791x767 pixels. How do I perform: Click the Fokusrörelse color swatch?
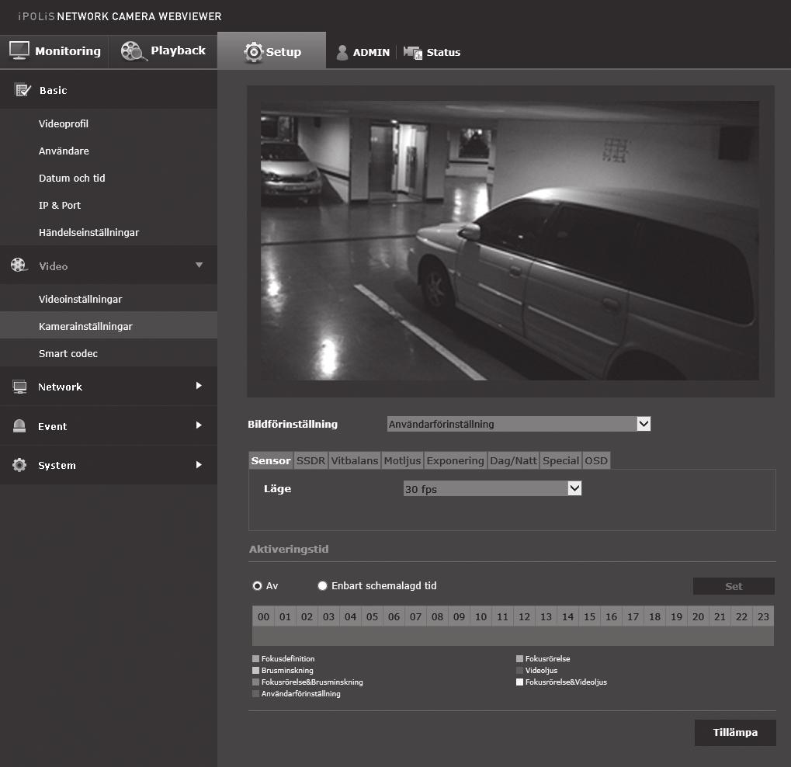click(519, 658)
